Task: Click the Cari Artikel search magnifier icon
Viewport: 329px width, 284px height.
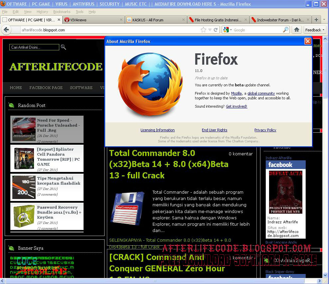Action: click(x=63, y=47)
